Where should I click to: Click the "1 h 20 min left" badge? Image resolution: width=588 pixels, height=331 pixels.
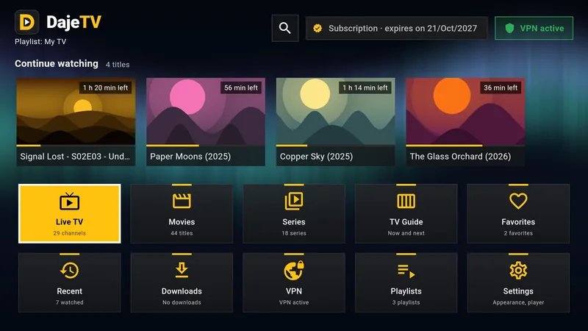tap(105, 88)
